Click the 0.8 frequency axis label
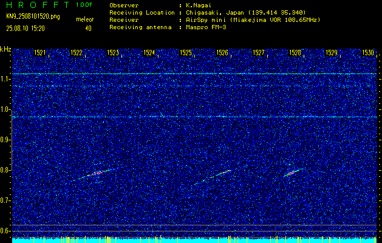Screen dimensions: 382x243 click(5, 170)
